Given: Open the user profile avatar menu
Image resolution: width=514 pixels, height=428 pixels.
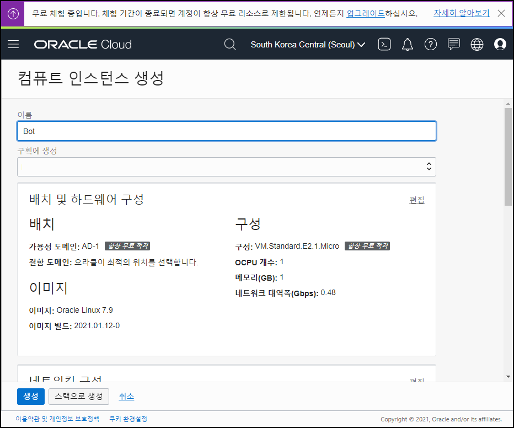Looking at the screenshot, I should pyautogui.click(x=500, y=44).
